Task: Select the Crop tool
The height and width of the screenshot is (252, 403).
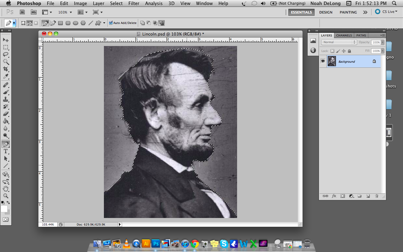Action: pos(6,69)
